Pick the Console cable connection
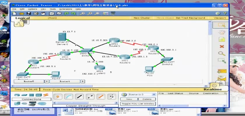The height and width of the screenshot is (116, 245). (x=69, y=97)
